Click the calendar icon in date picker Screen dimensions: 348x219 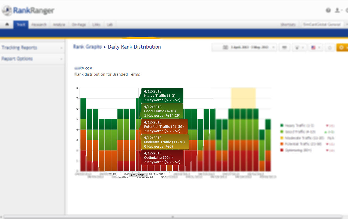tap(225, 47)
